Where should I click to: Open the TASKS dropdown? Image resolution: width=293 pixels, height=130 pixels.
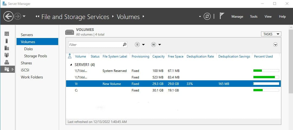[x=271, y=34]
